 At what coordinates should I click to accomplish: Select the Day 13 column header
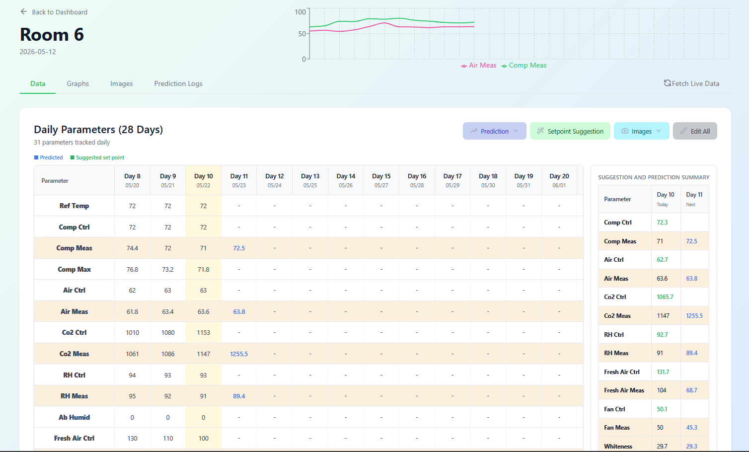pyautogui.click(x=310, y=180)
